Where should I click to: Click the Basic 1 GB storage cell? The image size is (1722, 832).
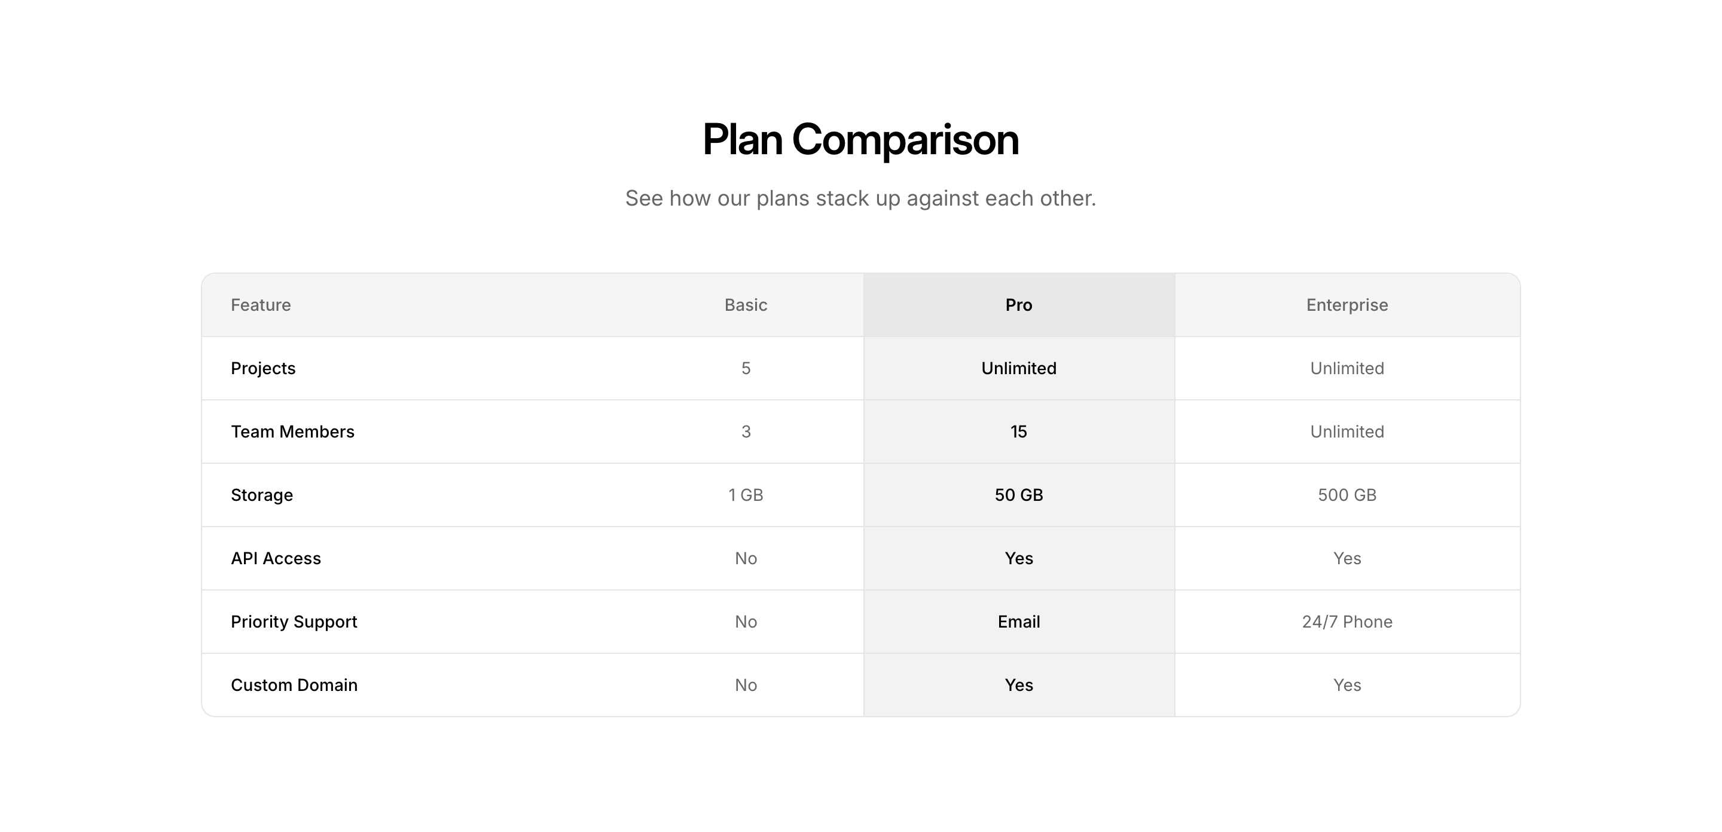tap(746, 495)
